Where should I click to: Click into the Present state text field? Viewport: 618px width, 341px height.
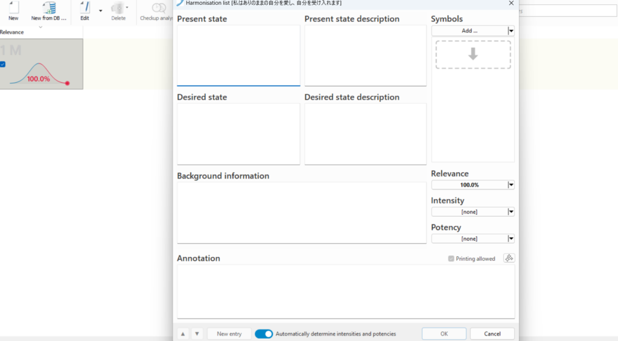tap(238, 55)
